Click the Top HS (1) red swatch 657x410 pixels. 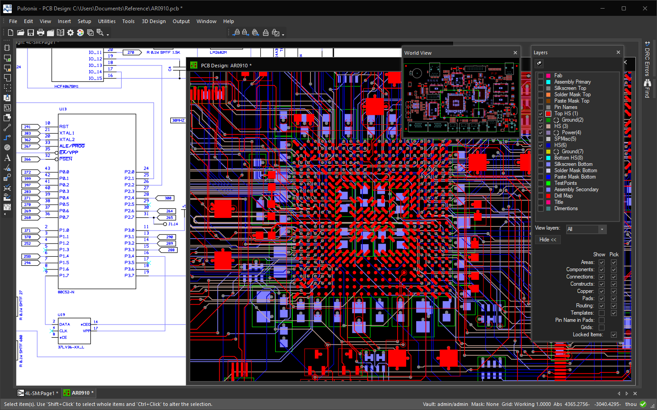point(548,113)
